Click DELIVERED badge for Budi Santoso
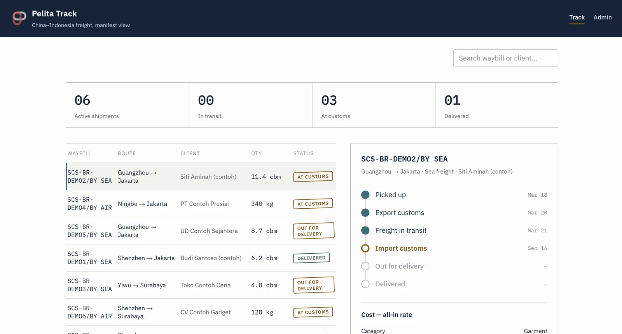The image size is (622, 334). coord(311,258)
